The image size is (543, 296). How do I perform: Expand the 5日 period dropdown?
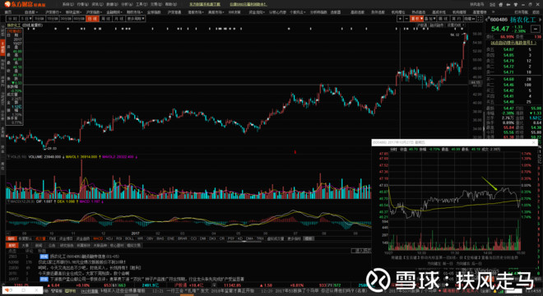(26, 18)
